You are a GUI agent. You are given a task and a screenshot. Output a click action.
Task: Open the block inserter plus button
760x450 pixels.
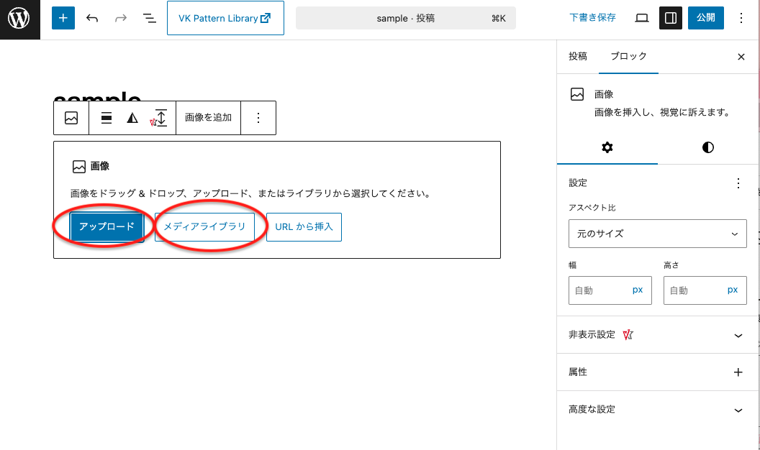pyautogui.click(x=63, y=18)
